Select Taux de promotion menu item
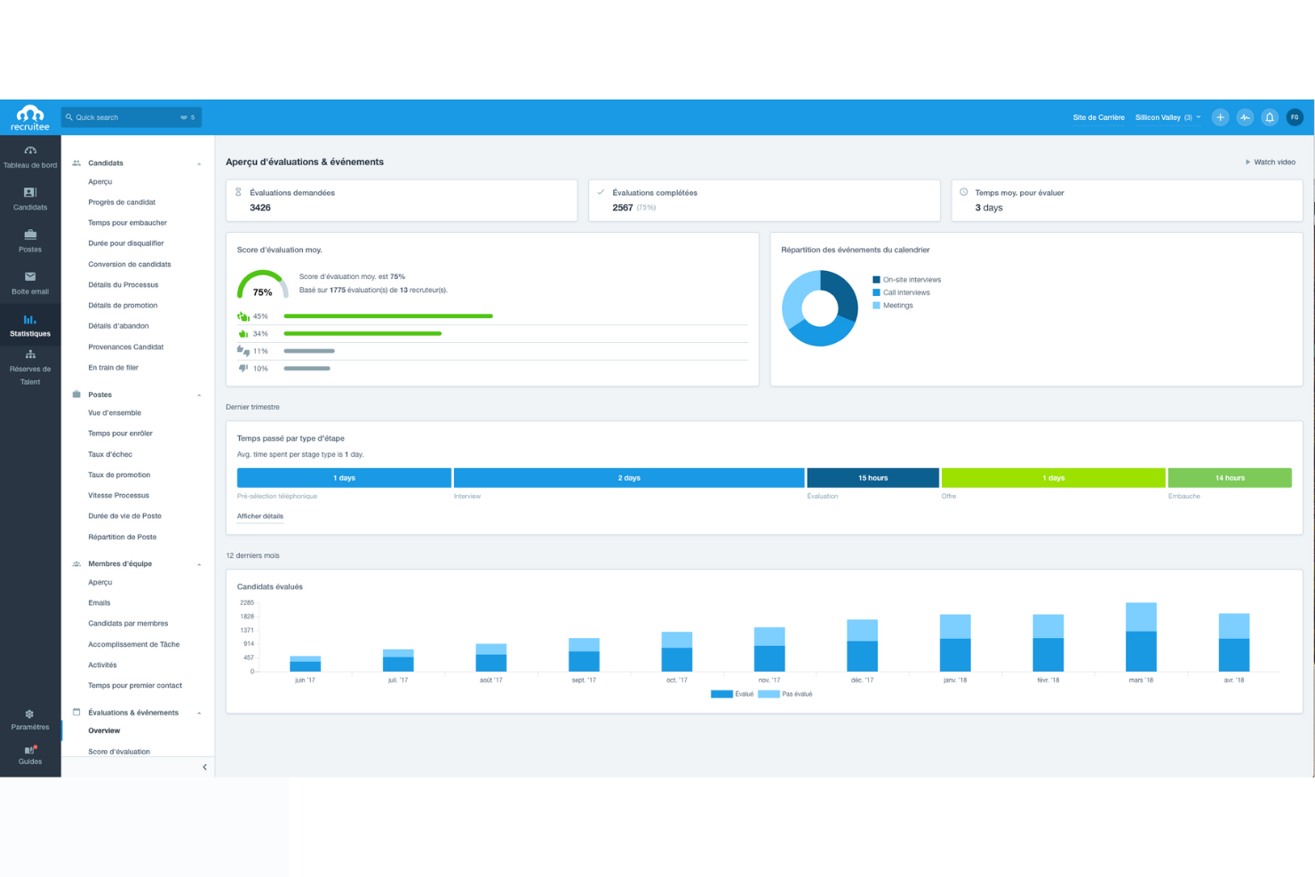 (x=119, y=475)
